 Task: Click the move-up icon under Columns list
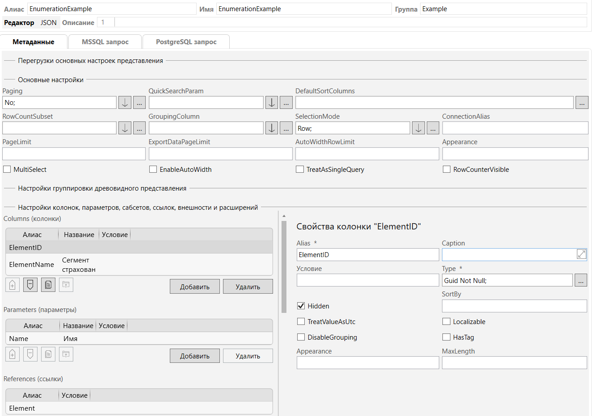pos(13,285)
